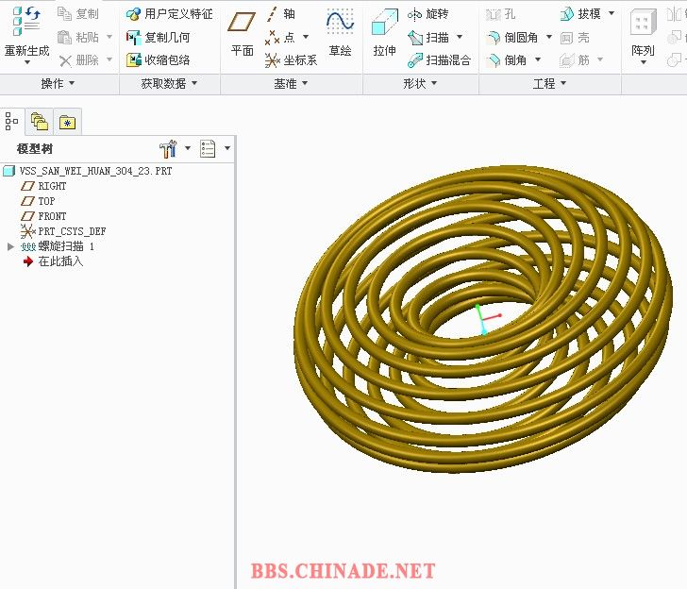This screenshot has width=687, height=589.
Task: Click the Paste (粘贴) icon
Action: coord(64,37)
